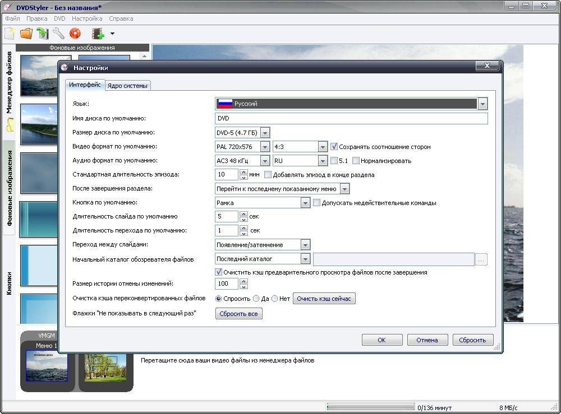
Task: Increase transition duration with up spinner
Action: [243, 228]
